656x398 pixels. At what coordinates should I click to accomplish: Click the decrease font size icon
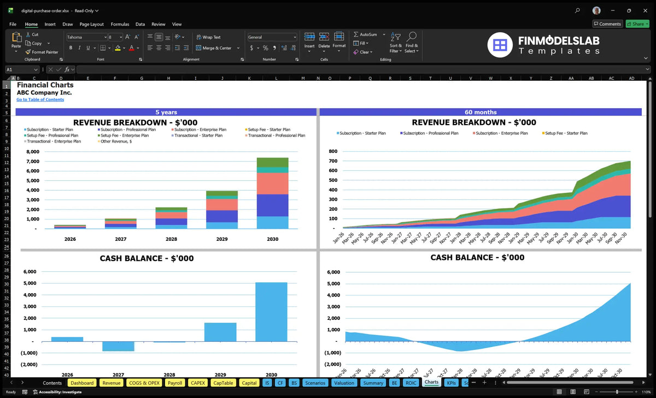point(137,37)
